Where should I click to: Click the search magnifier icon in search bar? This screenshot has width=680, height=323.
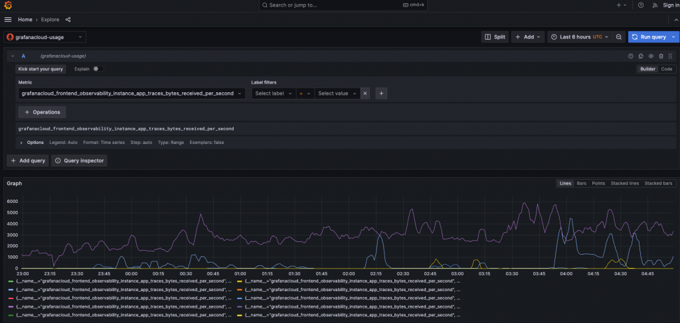[x=265, y=5]
